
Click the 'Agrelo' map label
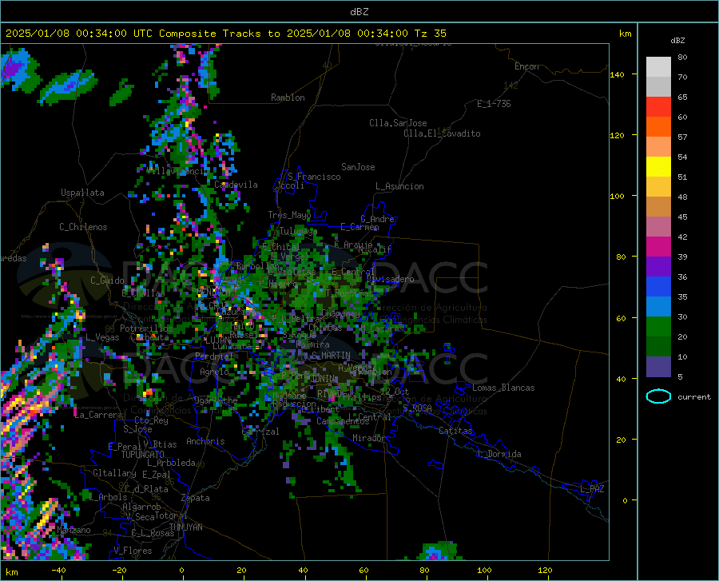(214, 372)
